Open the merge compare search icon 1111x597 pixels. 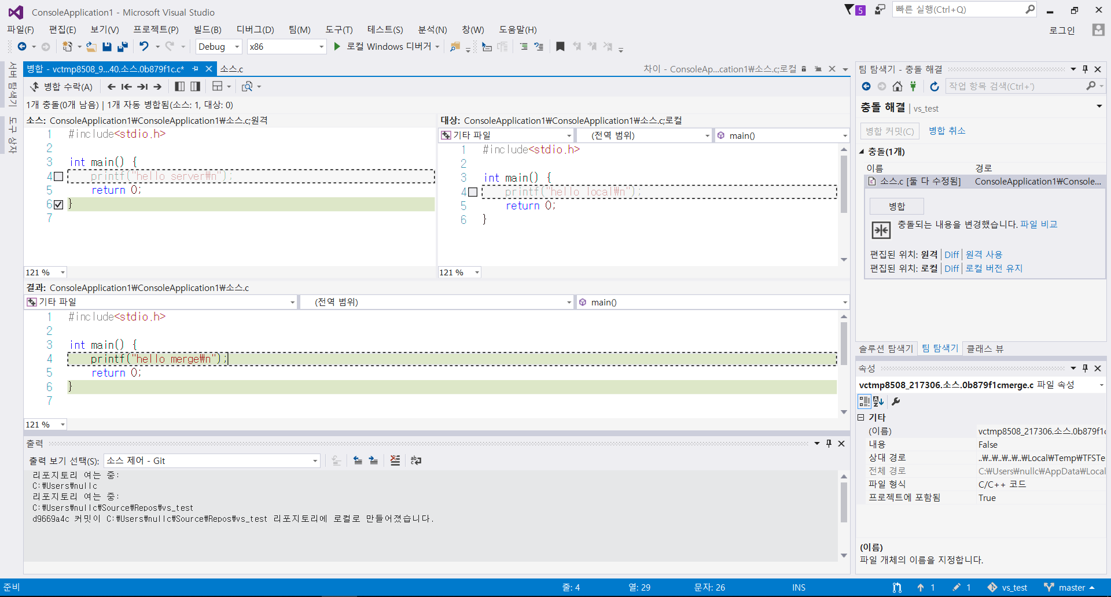247,87
